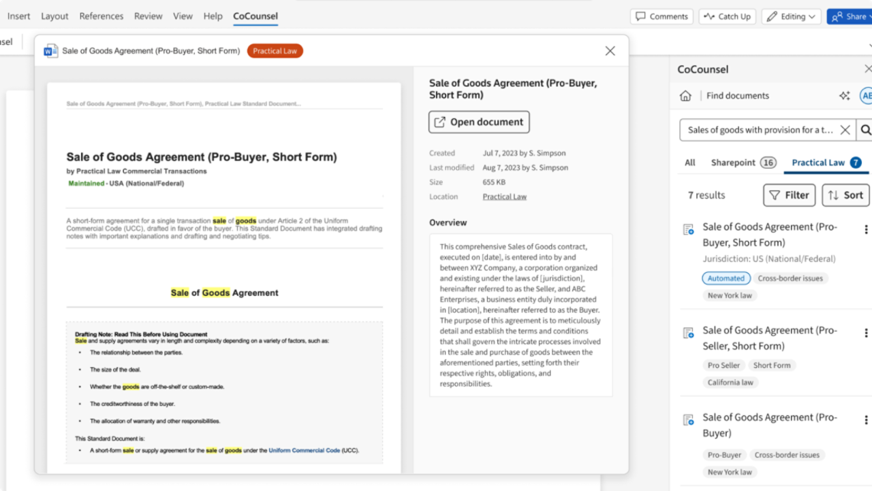This screenshot has width=872, height=491.
Task: Click the Catch Up button
Action: pos(728,16)
